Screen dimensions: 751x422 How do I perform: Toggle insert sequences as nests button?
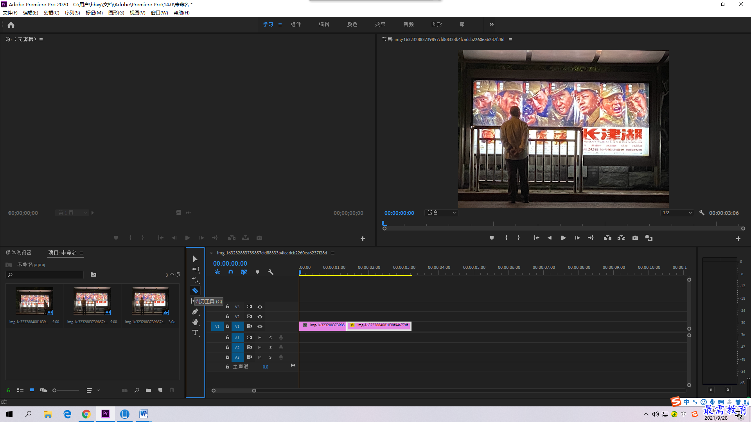click(217, 272)
